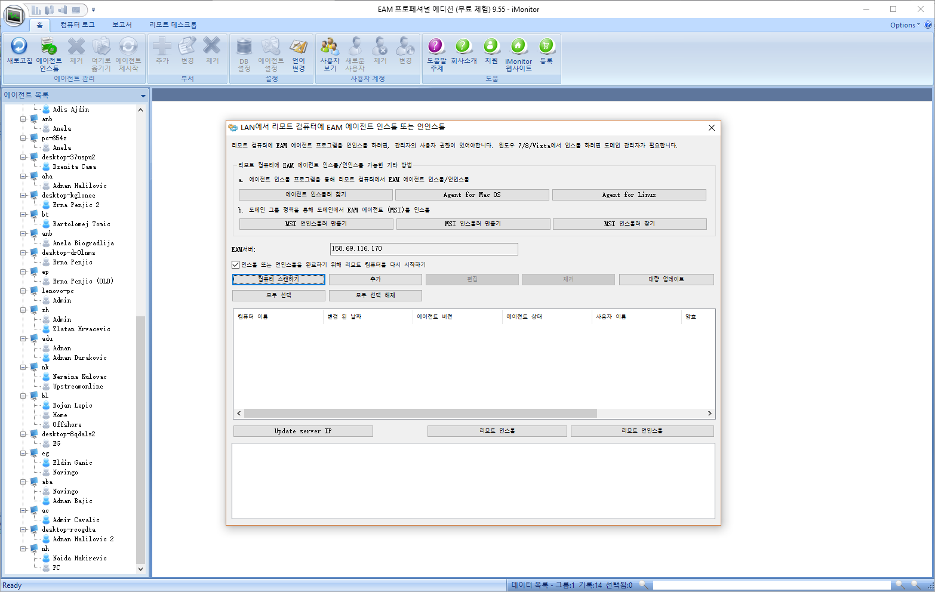The width and height of the screenshot is (935, 592).
Task: Collapse the lenovo-pc tree node
Action: coord(23,291)
